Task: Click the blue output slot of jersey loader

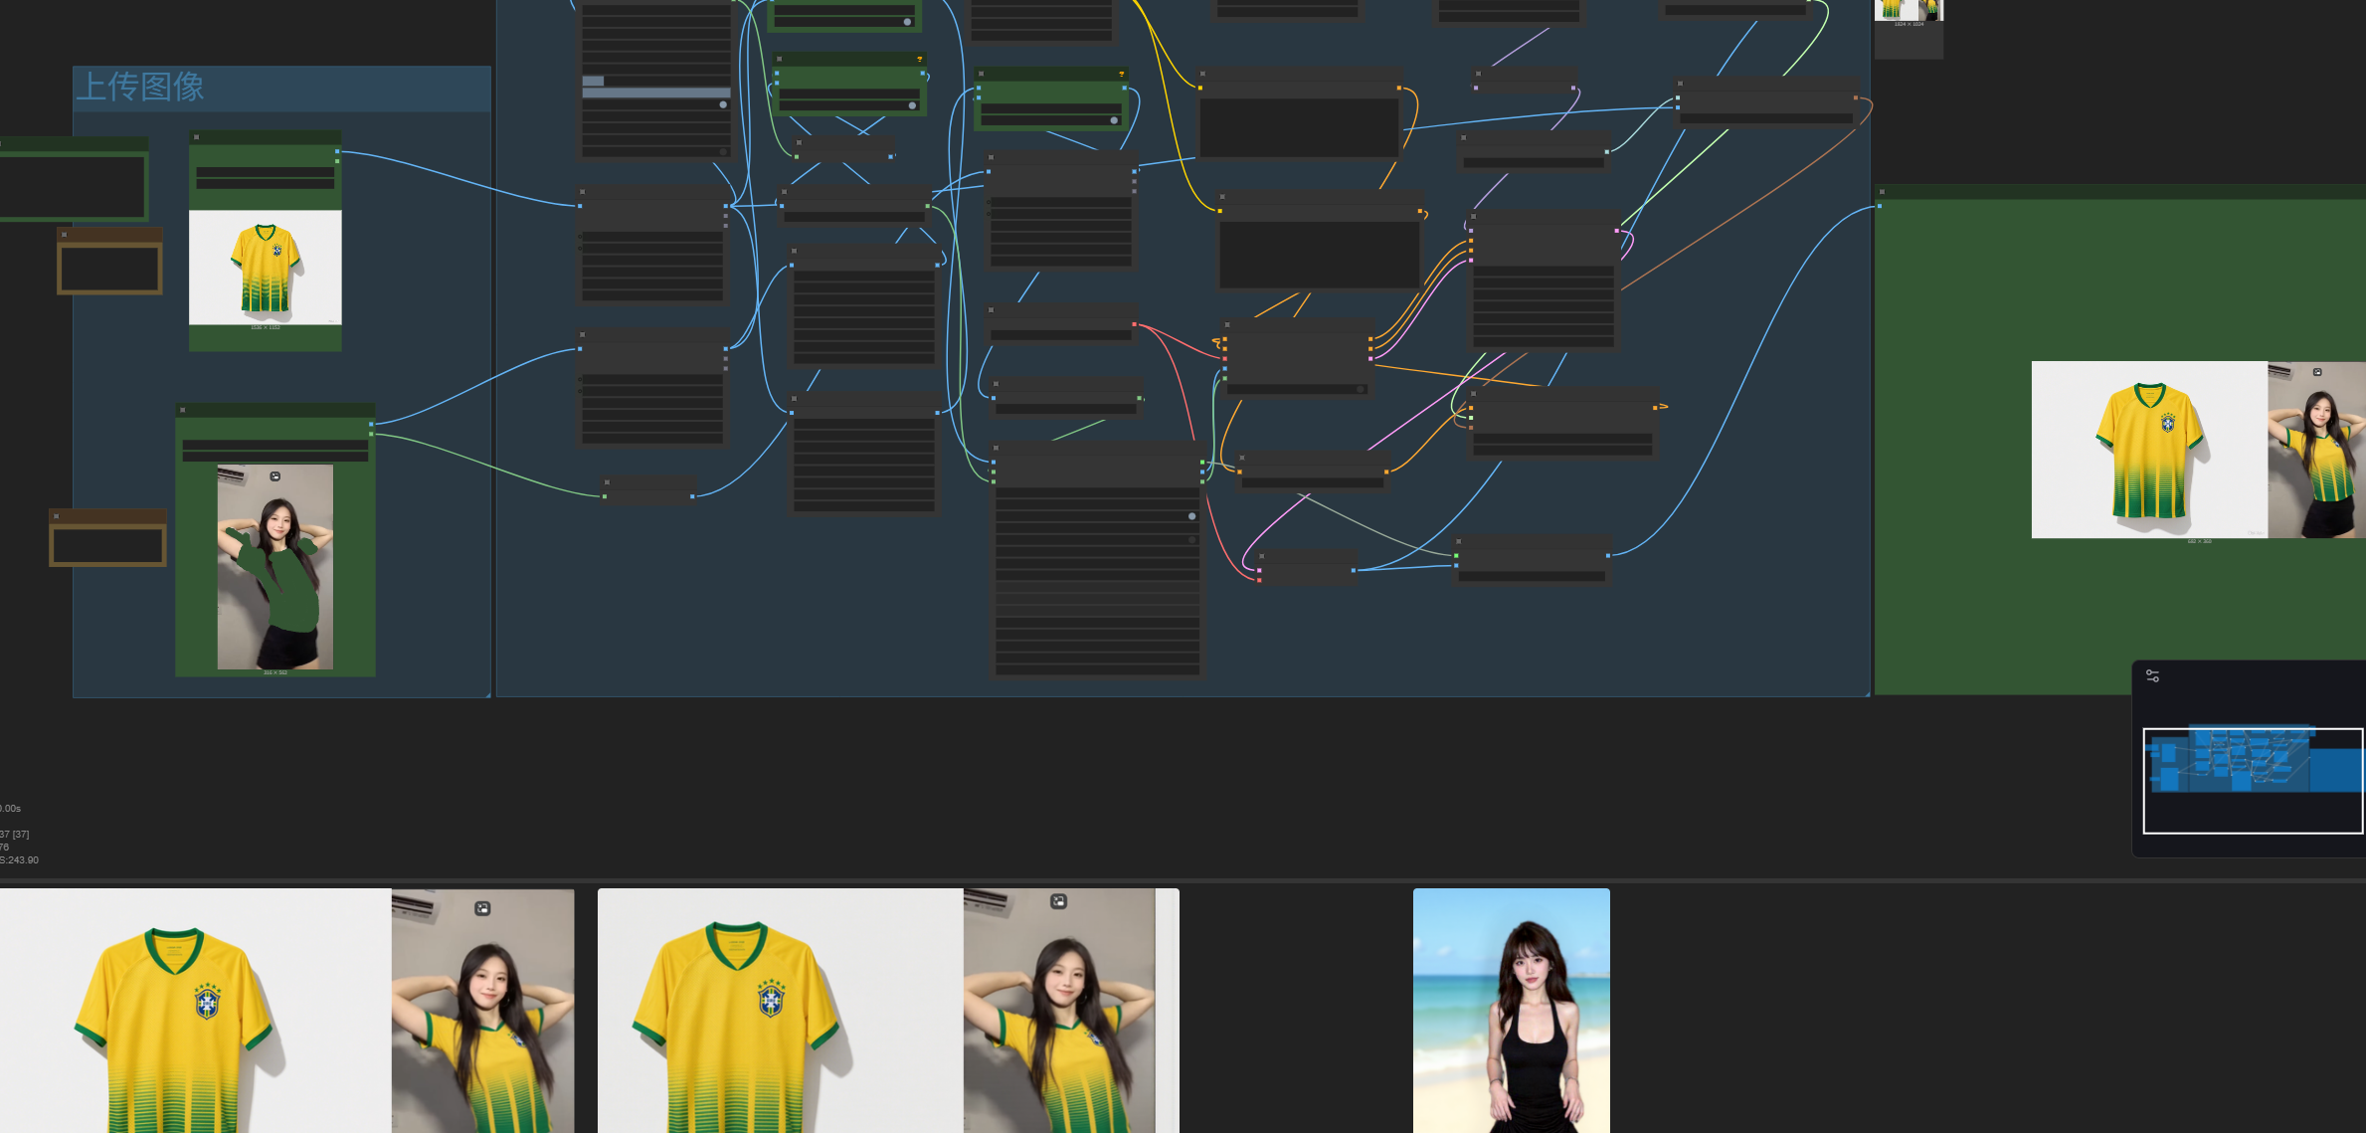Action: point(337,151)
